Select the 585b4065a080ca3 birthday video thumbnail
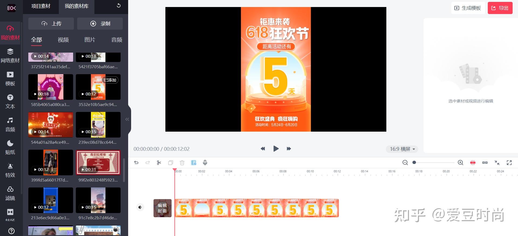This screenshot has height=236, width=518. tap(51, 87)
